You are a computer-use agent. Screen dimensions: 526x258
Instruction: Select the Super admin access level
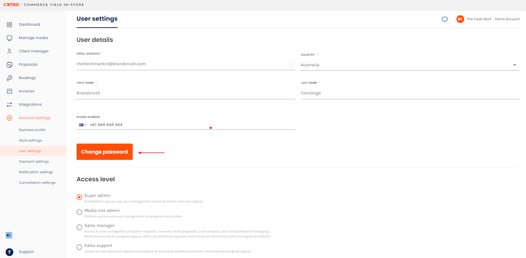click(79, 197)
